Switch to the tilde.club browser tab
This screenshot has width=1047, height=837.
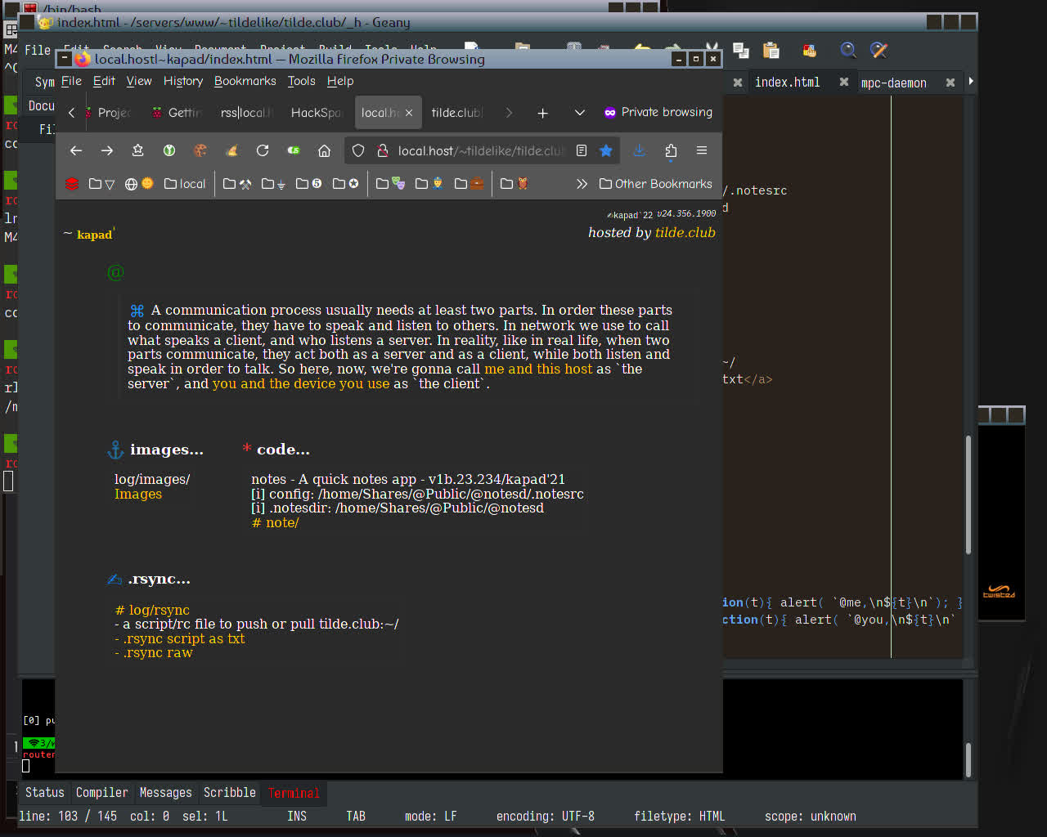pyautogui.click(x=456, y=113)
